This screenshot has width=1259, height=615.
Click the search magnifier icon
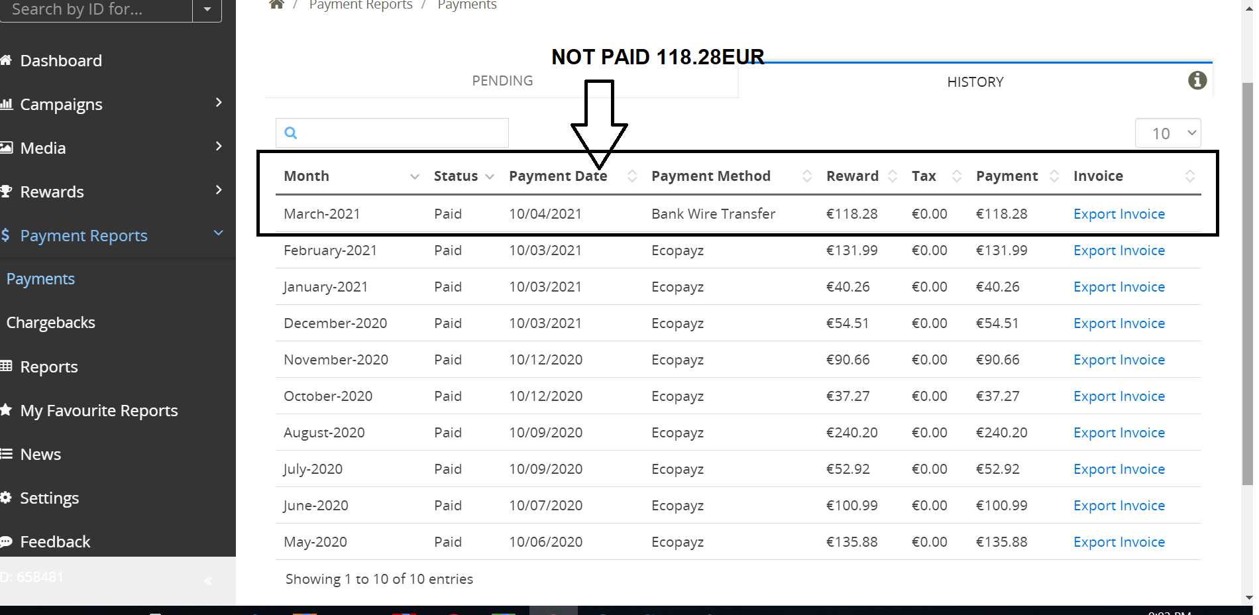(x=290, y=133)
